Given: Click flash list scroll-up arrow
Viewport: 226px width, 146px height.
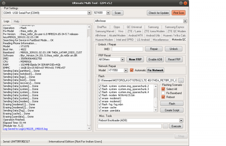Looking at the screenshot, I should point(156,86).
